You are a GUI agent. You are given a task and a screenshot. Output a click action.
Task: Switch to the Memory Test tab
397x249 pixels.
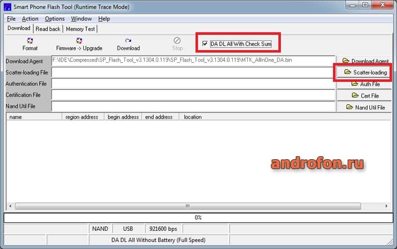tap(80, 29)
